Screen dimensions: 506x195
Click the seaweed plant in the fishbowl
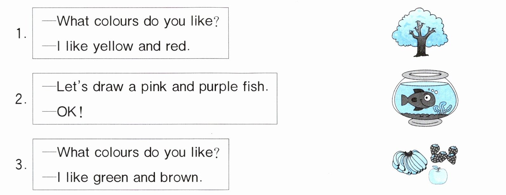coord(443,110)
